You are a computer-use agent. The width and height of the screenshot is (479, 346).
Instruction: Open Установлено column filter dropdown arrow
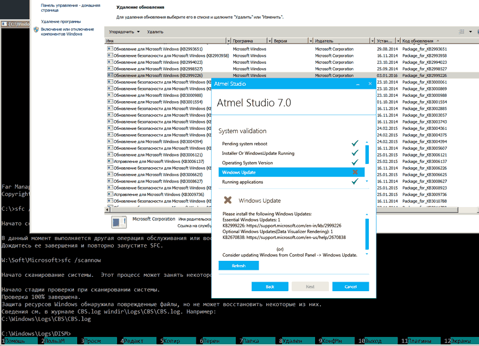pyautogui.click(x=398, y=40)
